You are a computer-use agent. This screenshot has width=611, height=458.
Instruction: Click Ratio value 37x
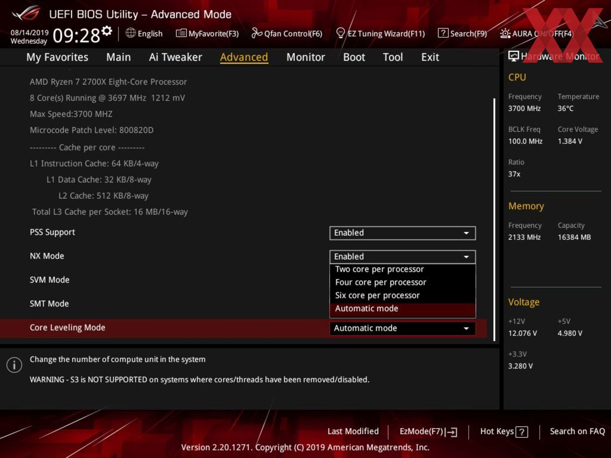514,174
